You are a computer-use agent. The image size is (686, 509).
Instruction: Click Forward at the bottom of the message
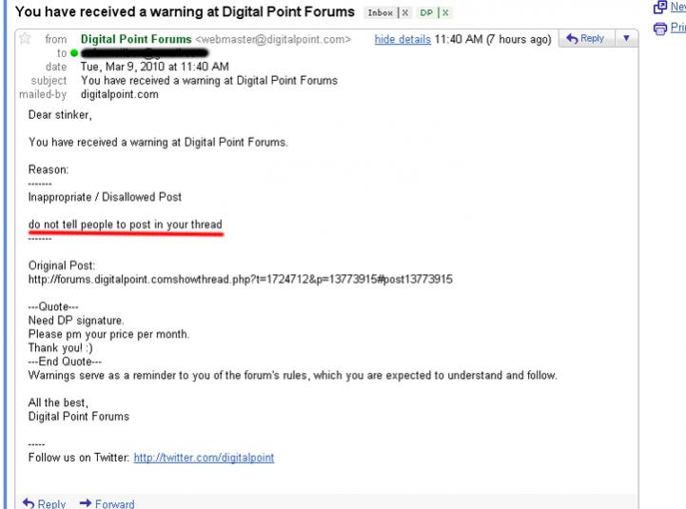pos(114,503)
